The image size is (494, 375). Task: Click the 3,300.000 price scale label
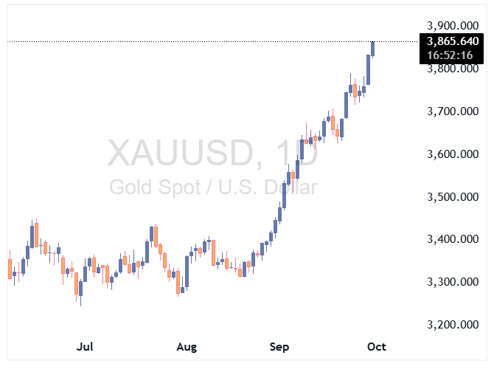[x=452, y=282]
